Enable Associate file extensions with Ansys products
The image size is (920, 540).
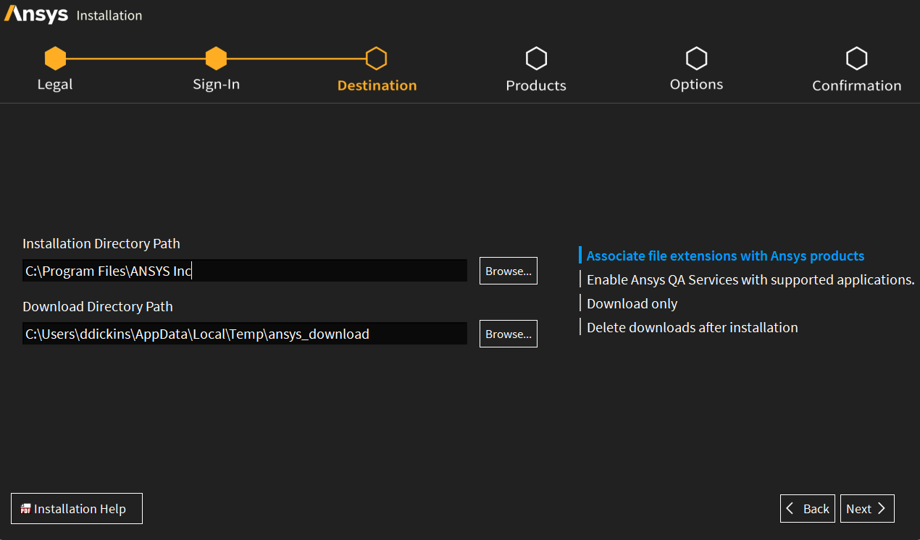point(724,256)
